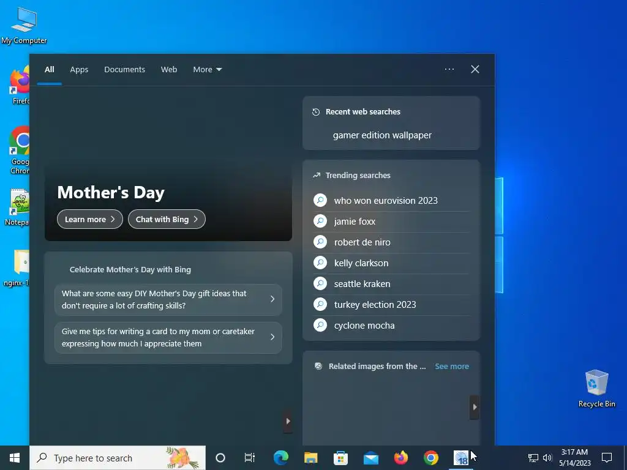Select My Computer desktop icon
Screen dimensions: 627x470
pyautogui.click(x=24, y=26)
